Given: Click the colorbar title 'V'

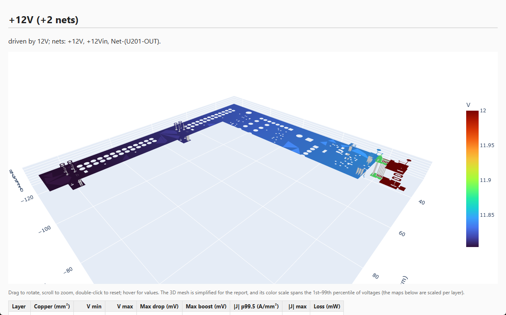Looking at the screenshot, I should point(468,104).
